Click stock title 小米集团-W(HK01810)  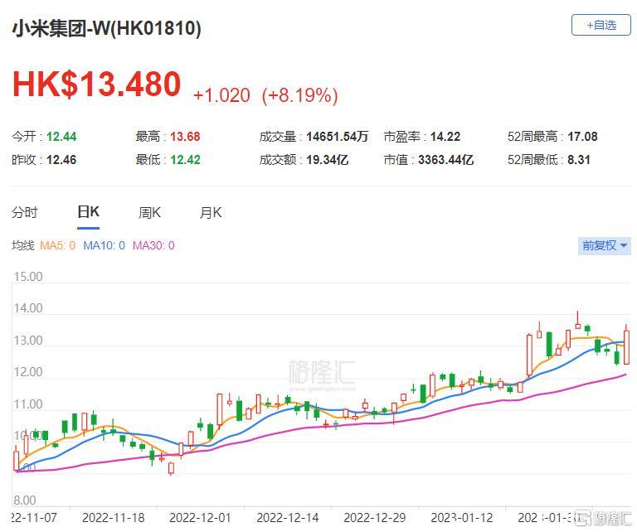pyautogui.click(x=106, y=29)
